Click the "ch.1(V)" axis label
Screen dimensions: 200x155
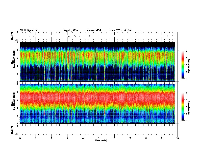coord(12,36)
